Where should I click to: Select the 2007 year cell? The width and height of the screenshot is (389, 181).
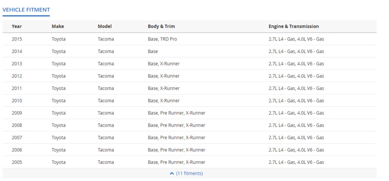[17, 137]
